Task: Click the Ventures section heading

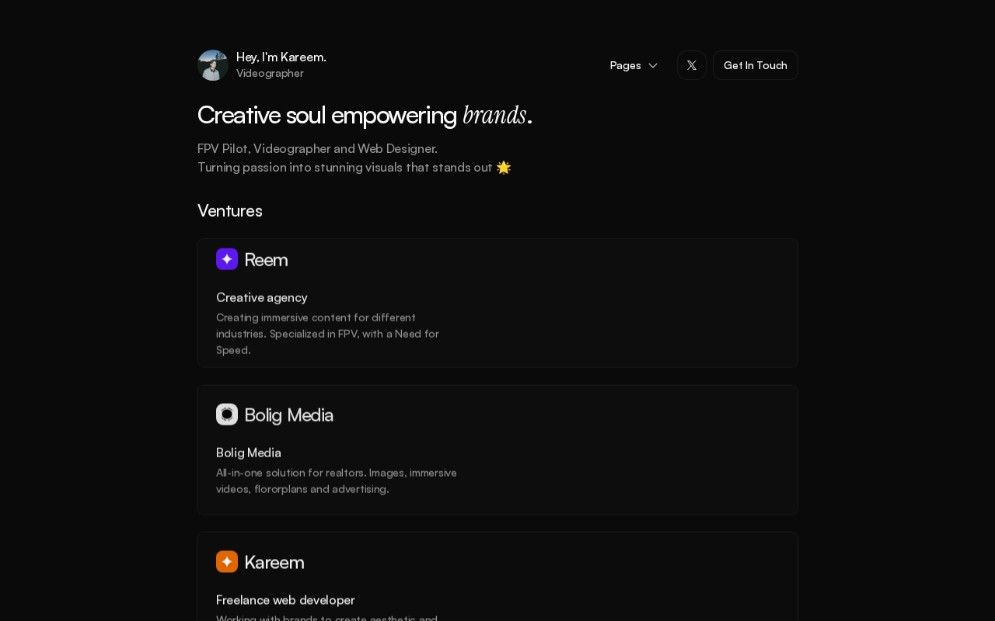Action: pos(230,210)
